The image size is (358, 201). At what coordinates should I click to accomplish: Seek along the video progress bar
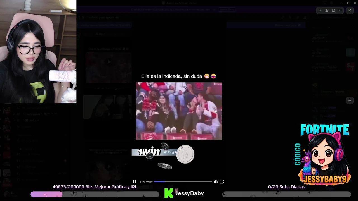point(183,182)
